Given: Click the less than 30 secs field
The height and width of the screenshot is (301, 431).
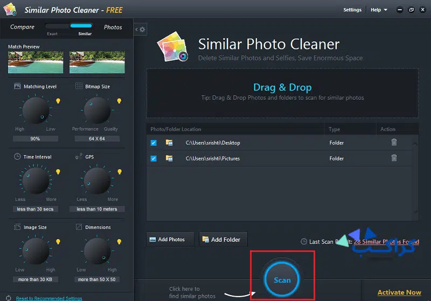Looking at the screenshot, I should point(36,209).
